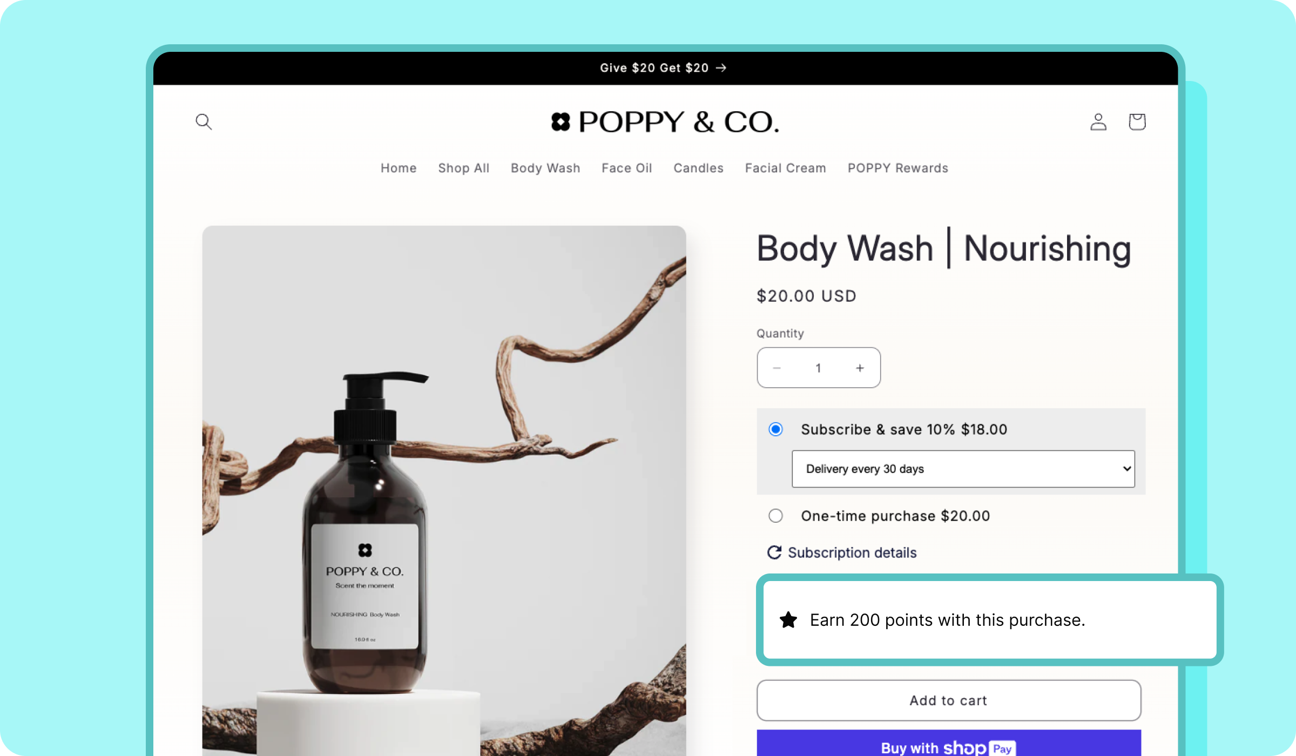1296x756 pixels.
Task: Open the Subscription details link
Action: [x=852, y=552]
